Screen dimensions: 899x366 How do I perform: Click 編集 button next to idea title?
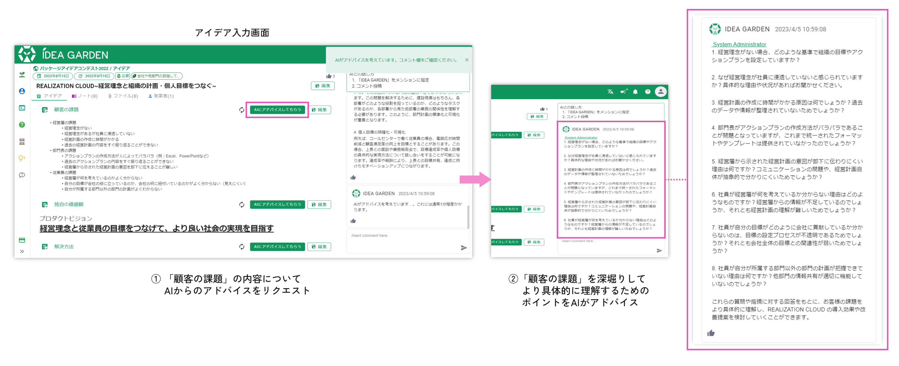point(322,86)
